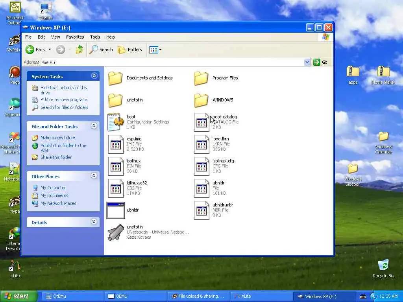Open My Network Places link
The height and width of the screenshot is (302, 403).
[58, 203]
